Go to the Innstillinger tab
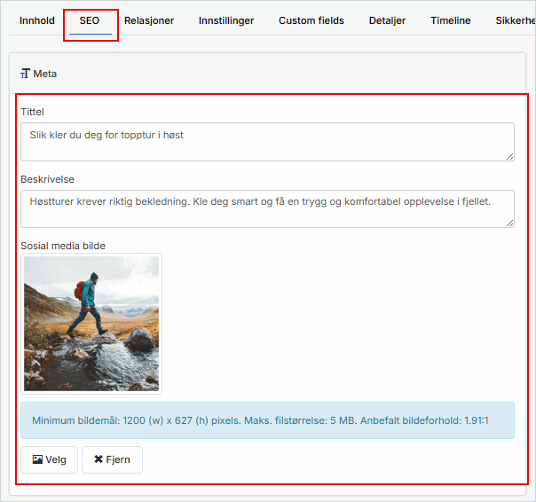The height and width of the screenshot is (502, 536). pos(226,20)
